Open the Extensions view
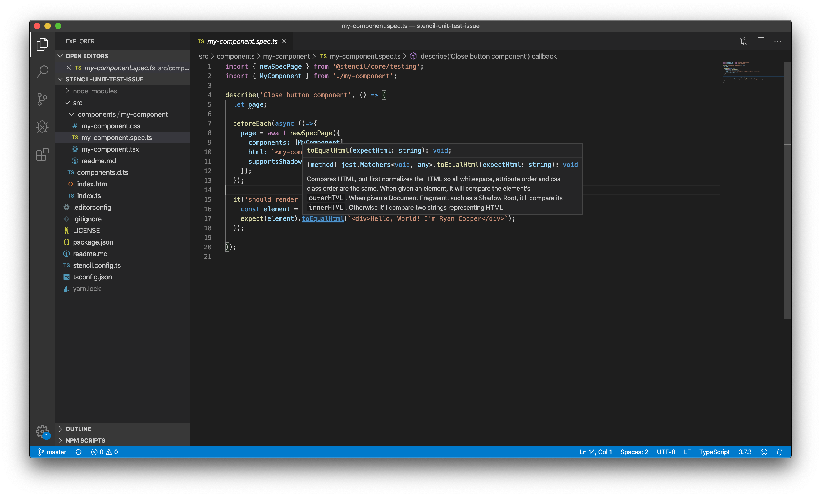The width and height of the screenshot is (821, 497). tap(42, 154)
